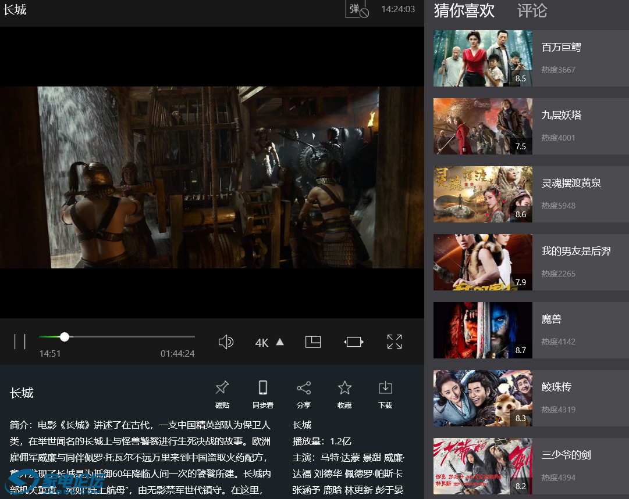This screenshot has width=629, height=499.
Task: Enter fullscreen mode
Action: point(395,342)
